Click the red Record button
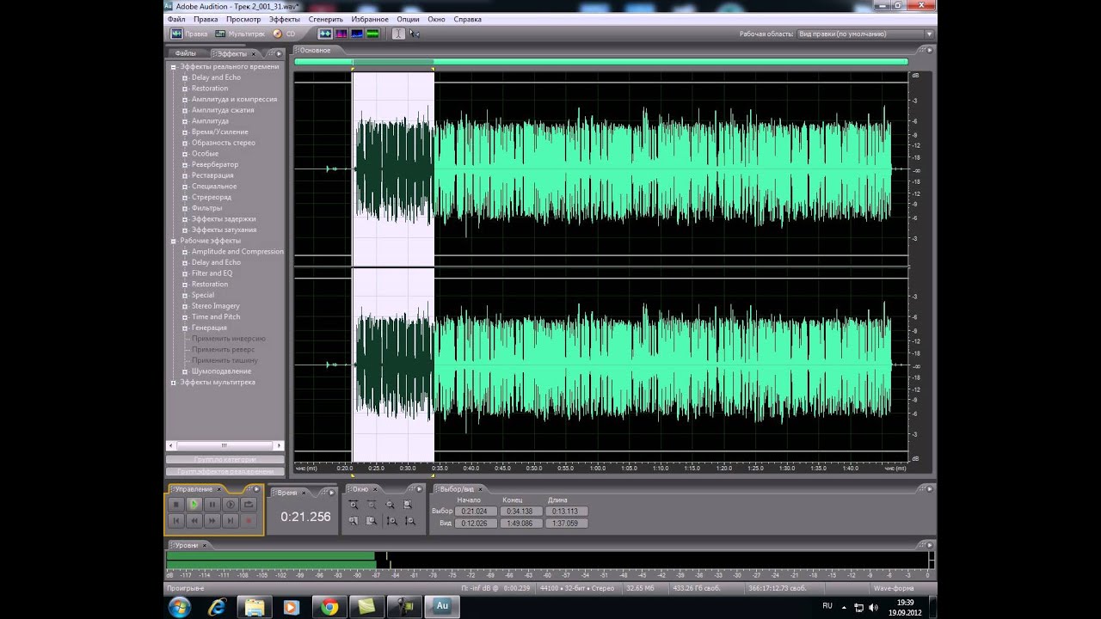 249,520
